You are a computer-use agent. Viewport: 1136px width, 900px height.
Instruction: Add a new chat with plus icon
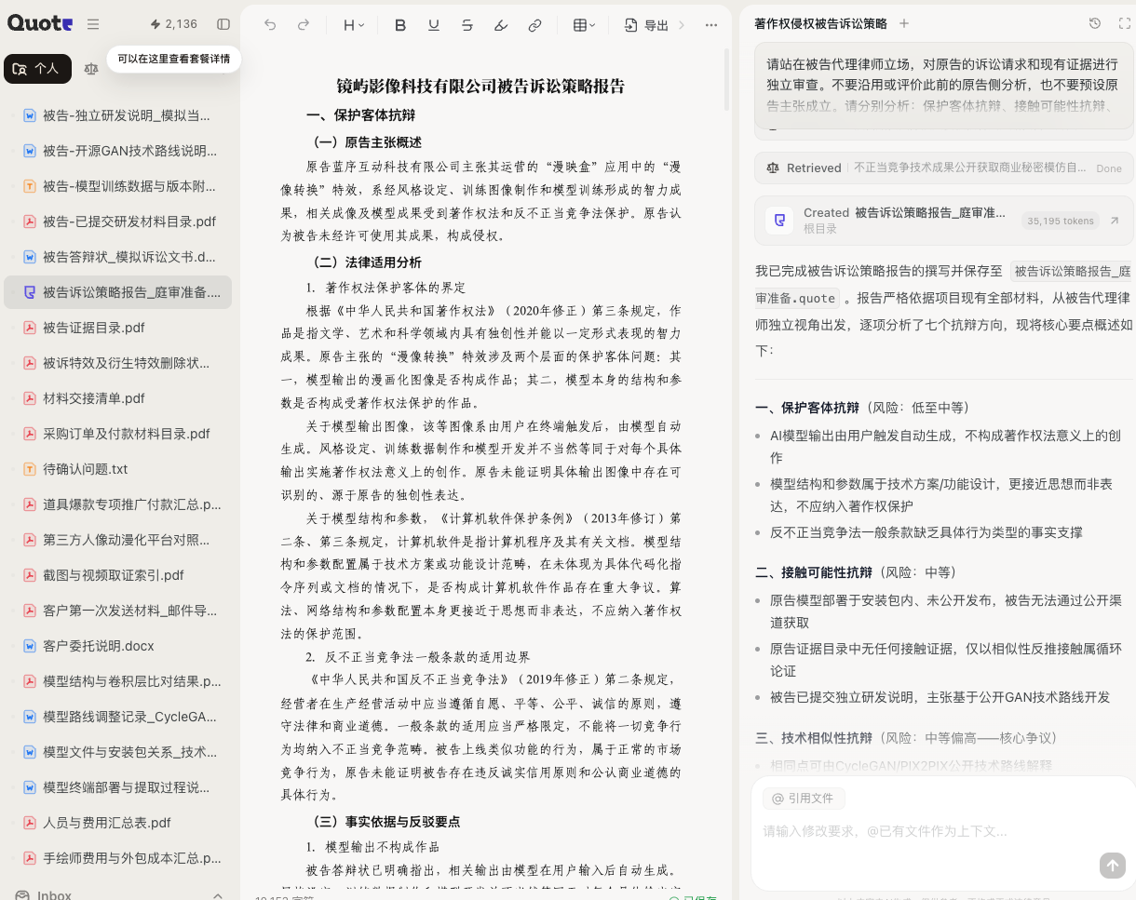(904, 23)
